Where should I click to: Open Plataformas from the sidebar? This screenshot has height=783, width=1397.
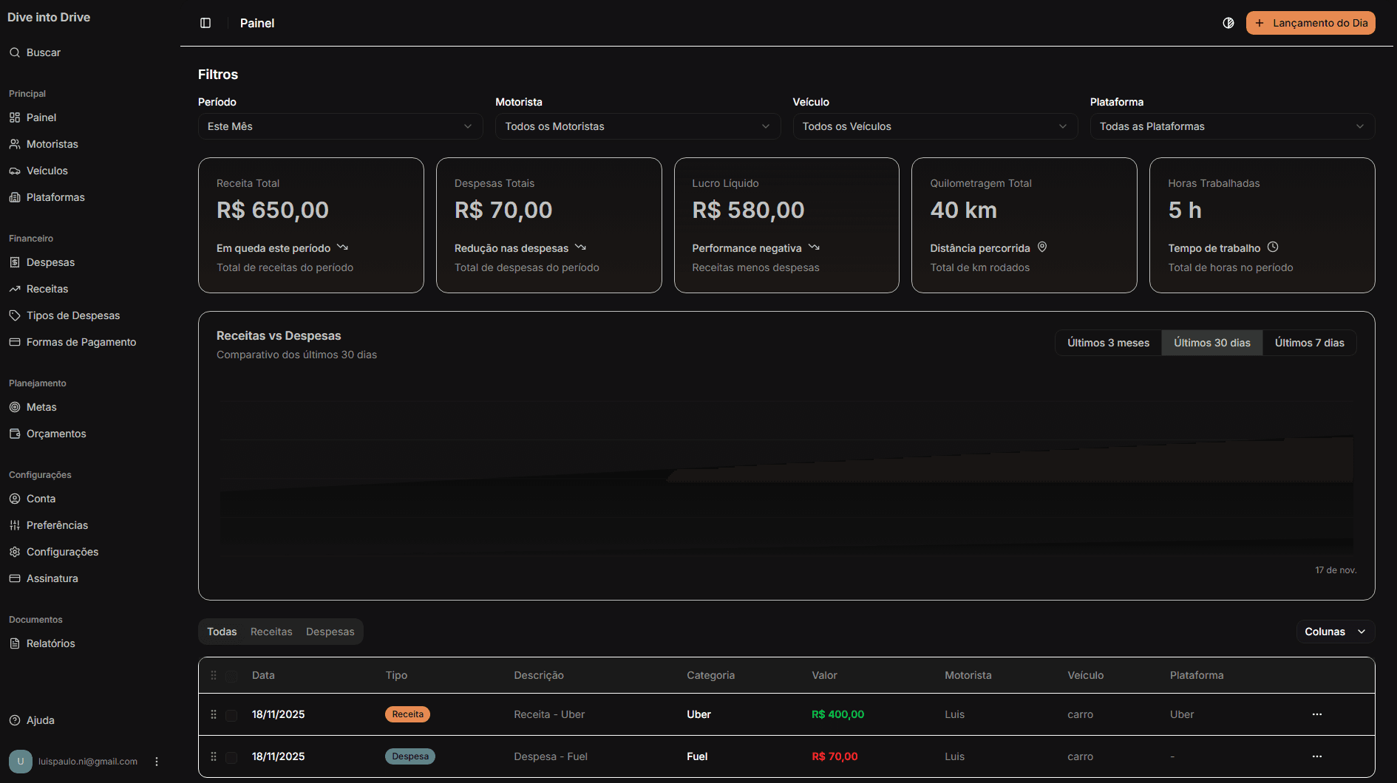pos(55,197)
